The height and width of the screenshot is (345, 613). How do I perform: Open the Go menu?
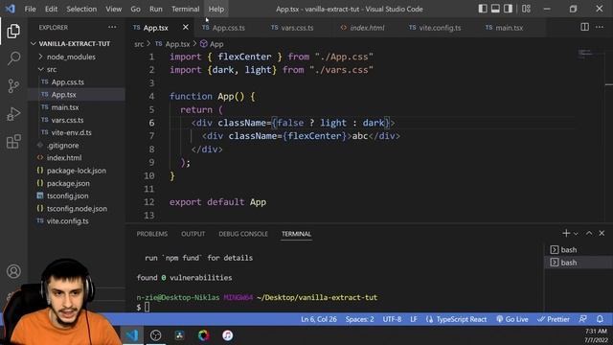[x=135, y=9]
